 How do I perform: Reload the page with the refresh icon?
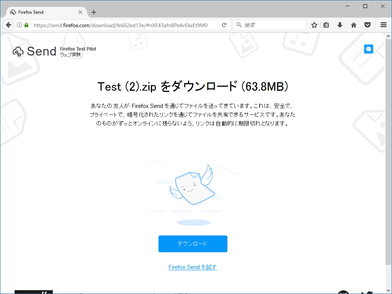tap(224, 24)
